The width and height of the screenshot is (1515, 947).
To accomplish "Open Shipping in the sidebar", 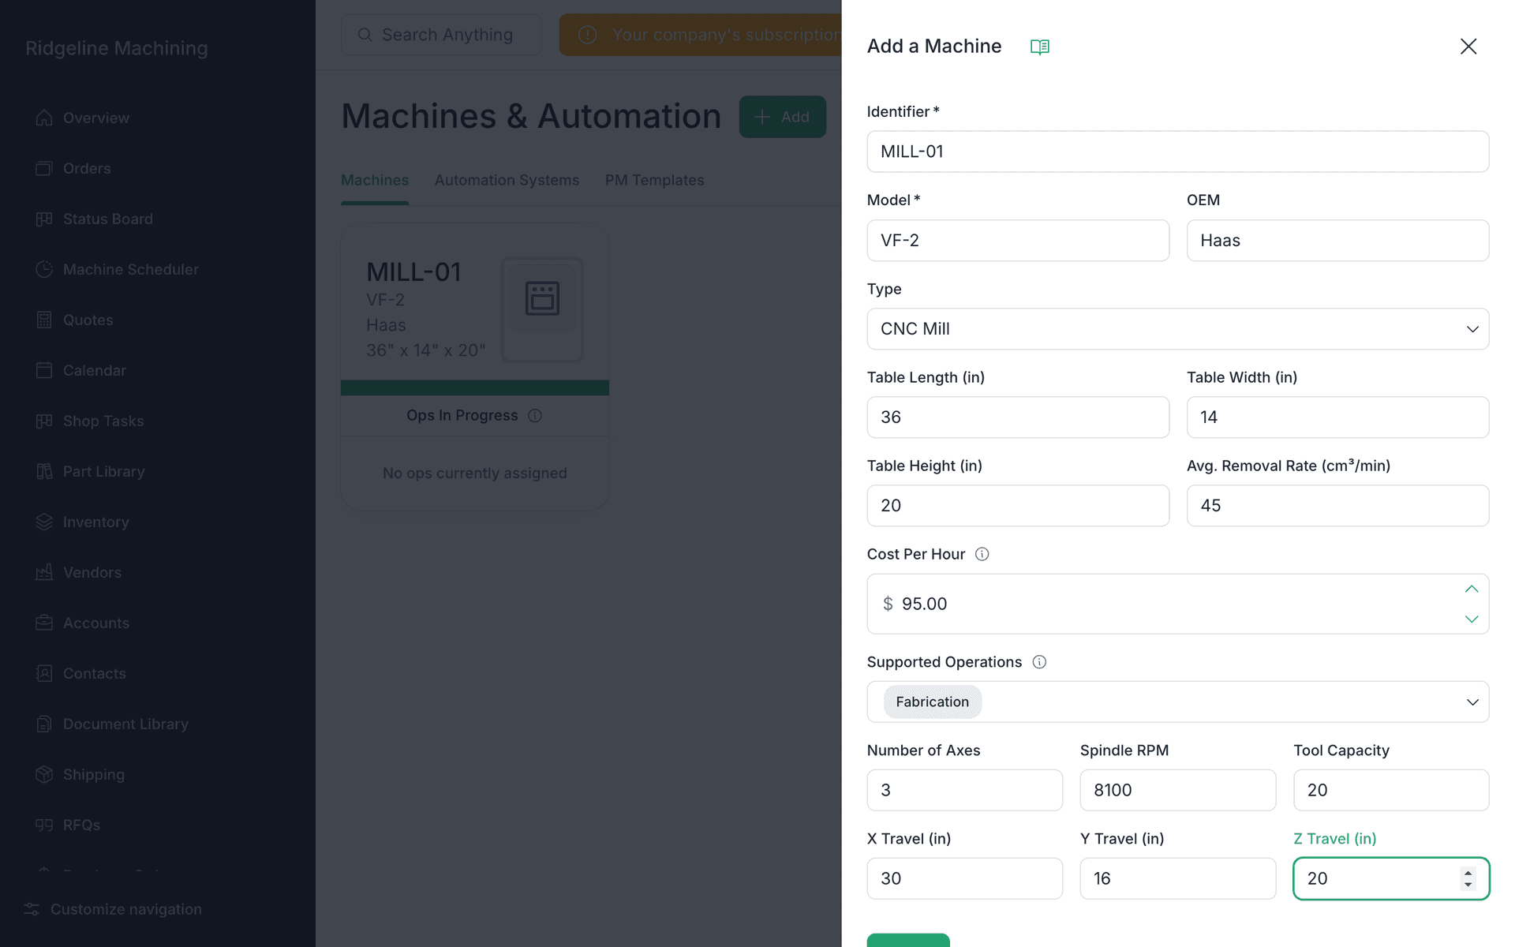I will pos(80,774).
